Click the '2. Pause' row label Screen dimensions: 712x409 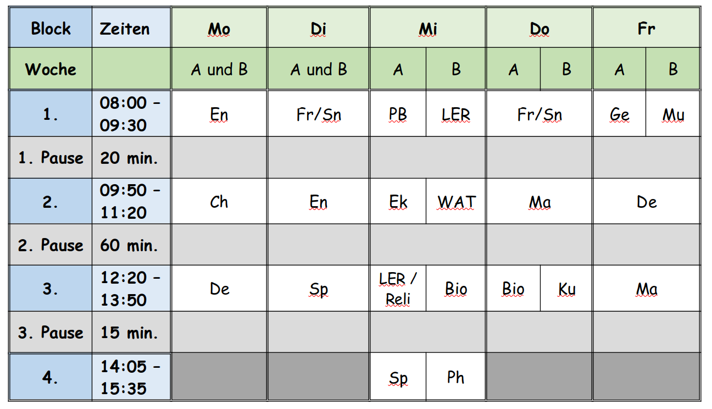tap(51, 245)
